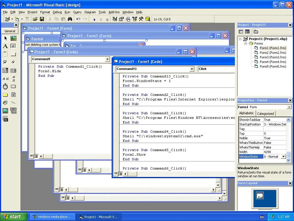Click the form thumbnail in Form Layout
This screenshot has width=294, height=221.
(x=260, y=196)
